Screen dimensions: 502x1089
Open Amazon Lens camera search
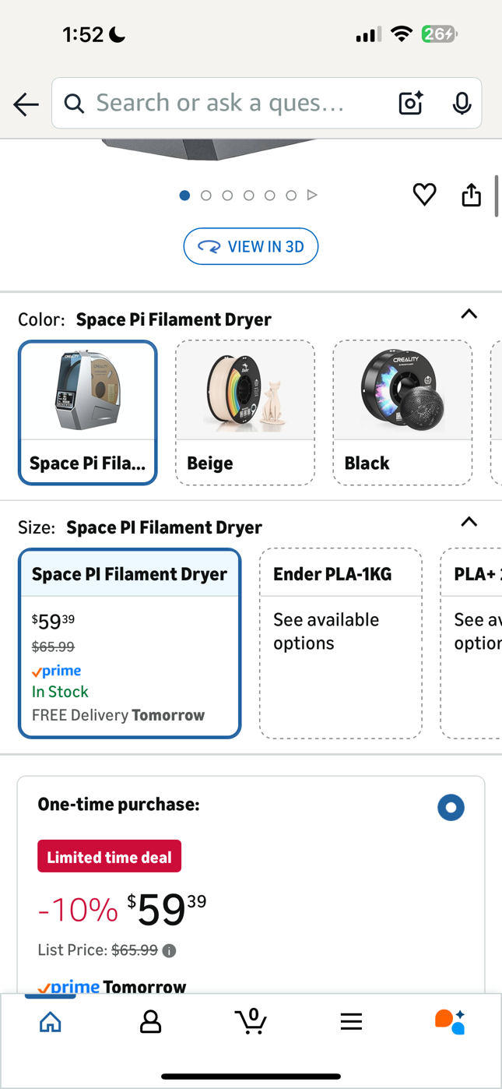pos(410,102)
